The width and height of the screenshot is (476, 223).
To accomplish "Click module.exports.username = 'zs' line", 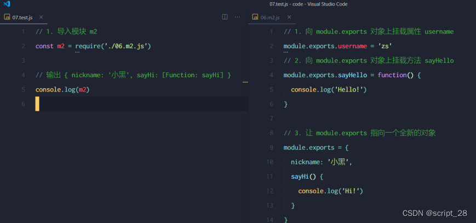I will point(338,46).
